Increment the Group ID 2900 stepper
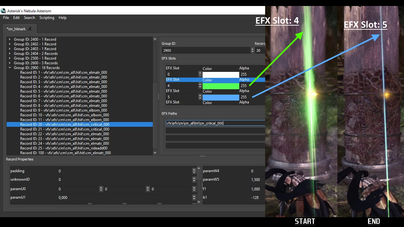404x227 pixels. click(x=252, y=49)
